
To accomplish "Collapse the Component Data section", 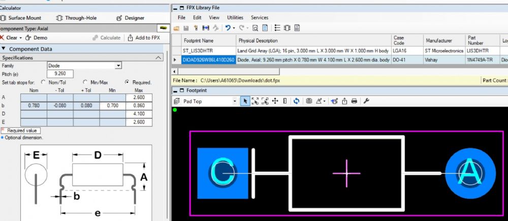I will [x=4, y=49].
